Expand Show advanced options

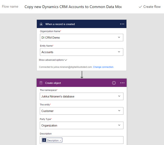point(53,60)
